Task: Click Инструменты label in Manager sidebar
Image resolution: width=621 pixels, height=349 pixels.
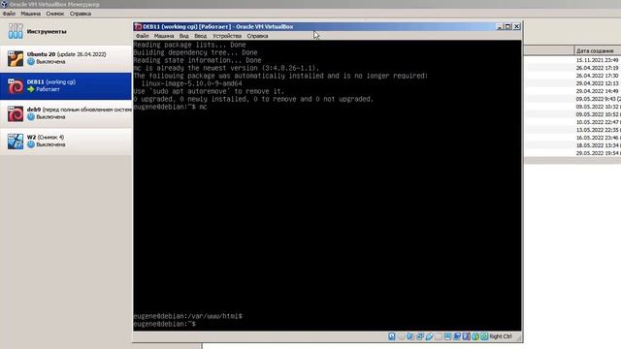Action: 47,31
